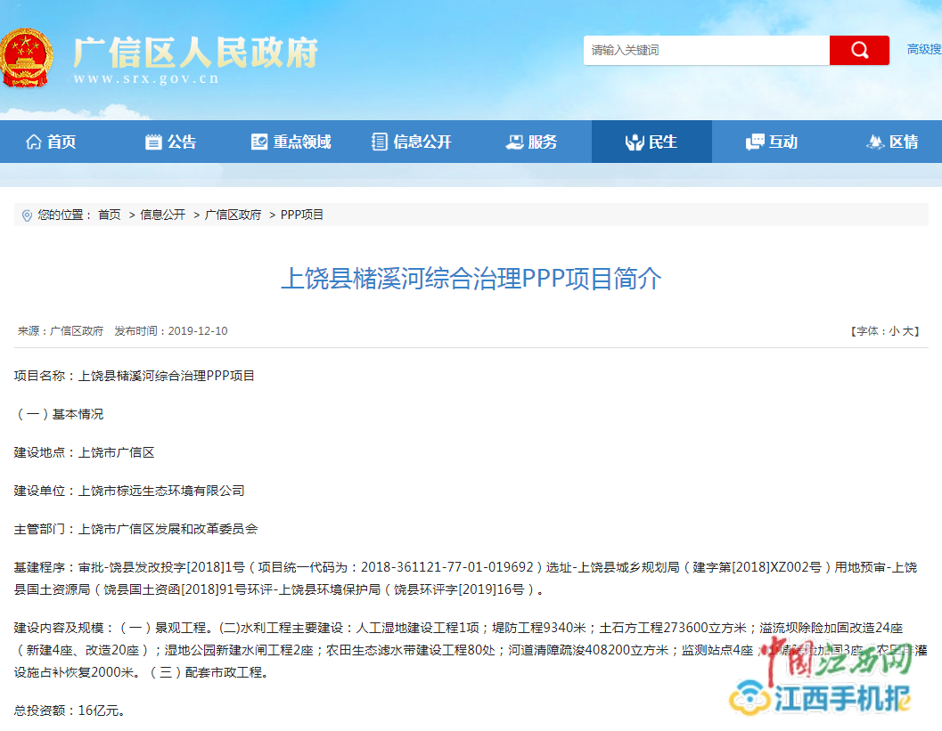Click the document icon beside 信息公开
942x731 pixels.
378,141
